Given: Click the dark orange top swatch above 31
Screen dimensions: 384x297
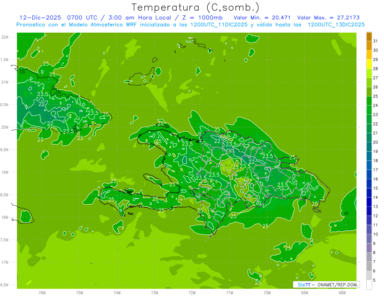Looking at the screenshot, I should 369,37.
